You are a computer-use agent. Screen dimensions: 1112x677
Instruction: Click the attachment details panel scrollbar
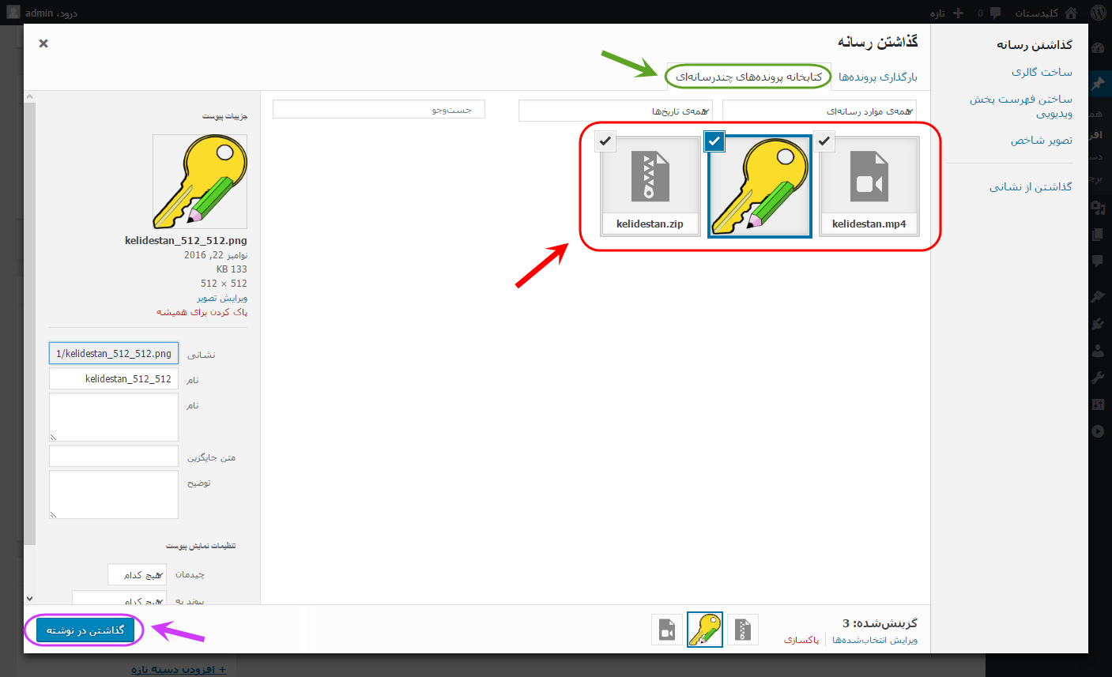(29, 348)
